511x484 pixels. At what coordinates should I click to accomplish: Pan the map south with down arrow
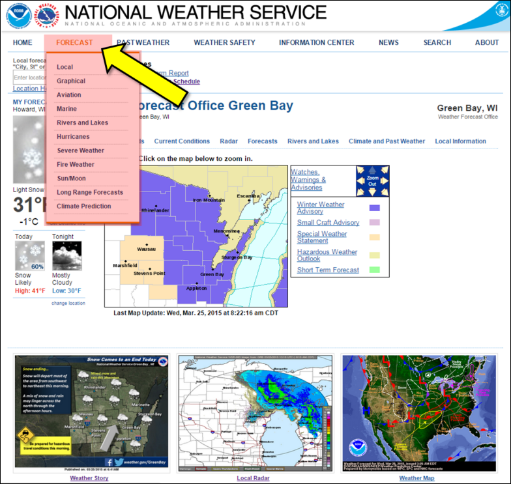(x=372, y=192)
